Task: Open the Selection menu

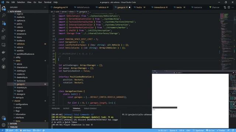Action: click(21, 2)
